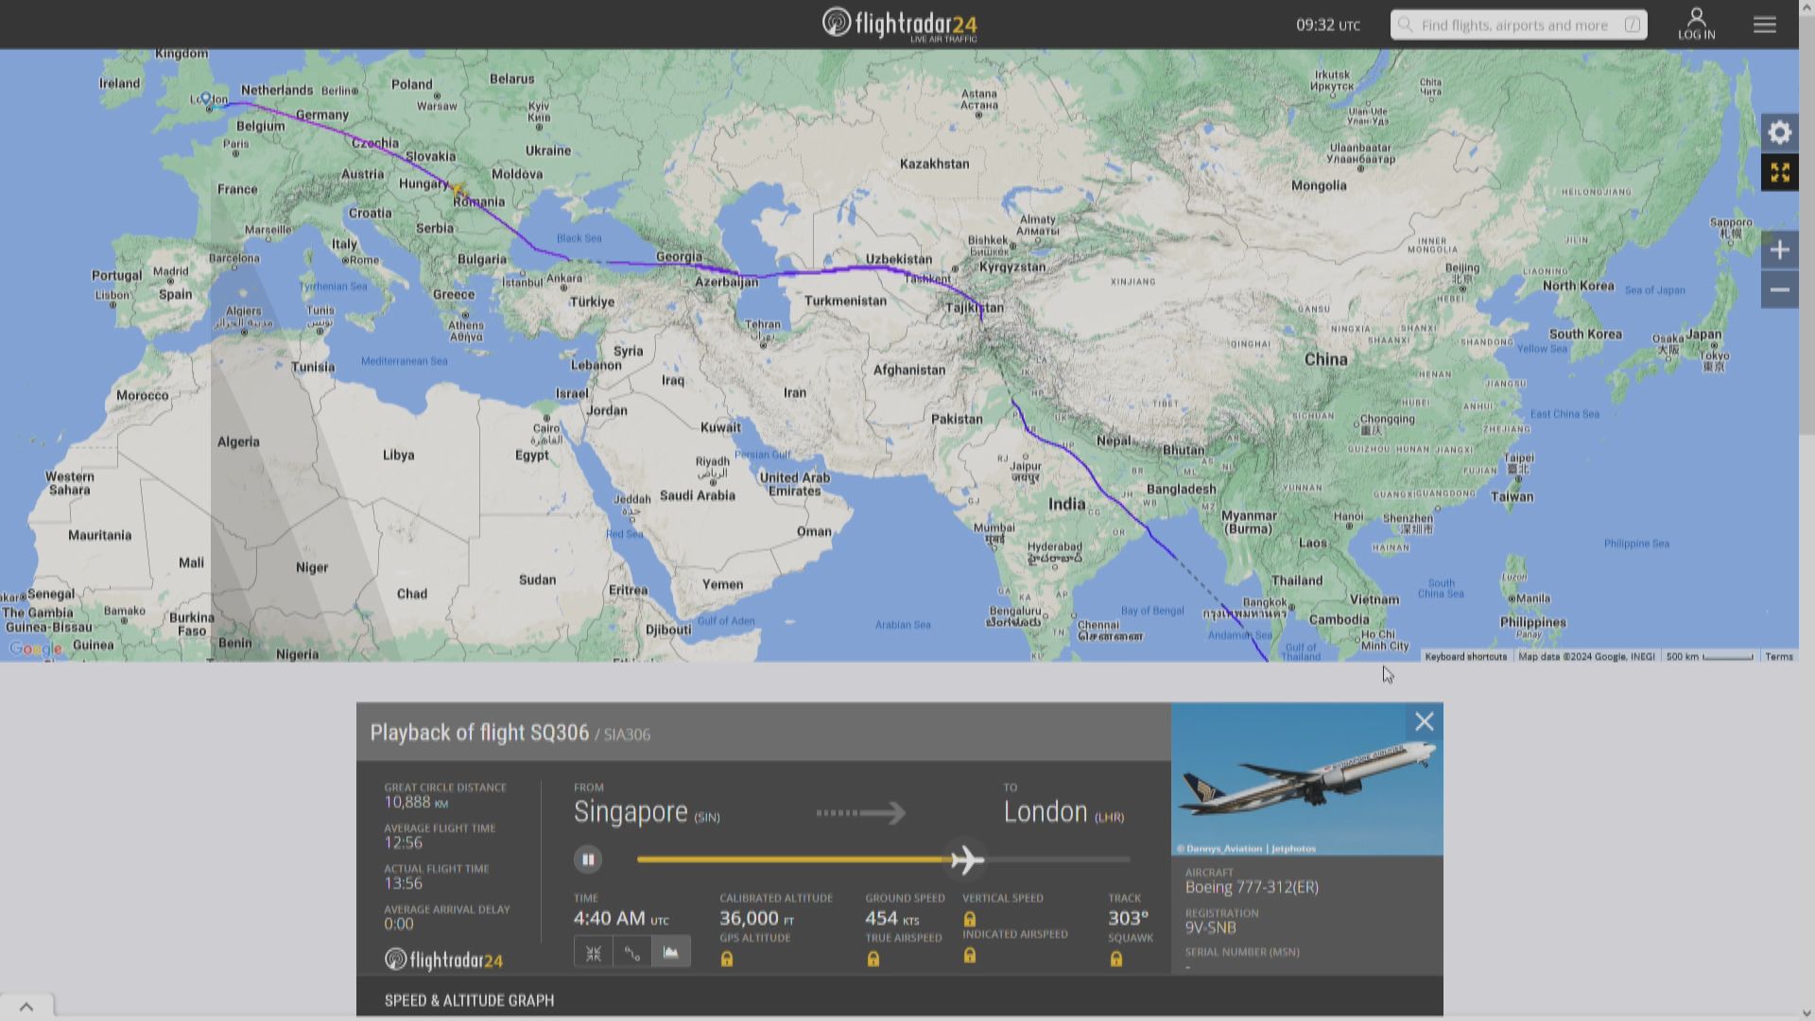
Task: Click the aircraft icon over Romania on map
Action: [459, 190]
